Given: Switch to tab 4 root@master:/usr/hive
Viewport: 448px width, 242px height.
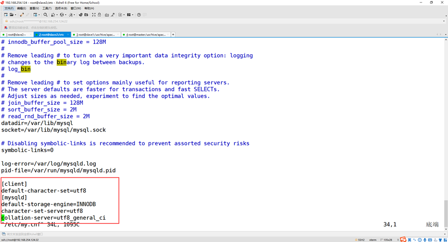Looking at the screenshot, I should point(146,35).
